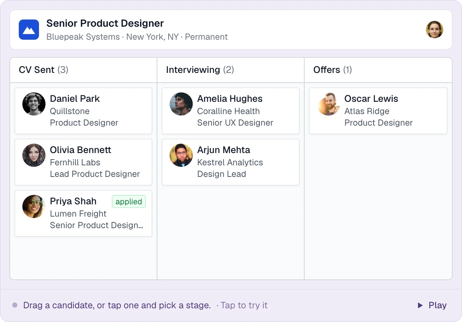Tap the Amelia Hughes name
This screenshot has height=322, width=462.
[230, 99]
